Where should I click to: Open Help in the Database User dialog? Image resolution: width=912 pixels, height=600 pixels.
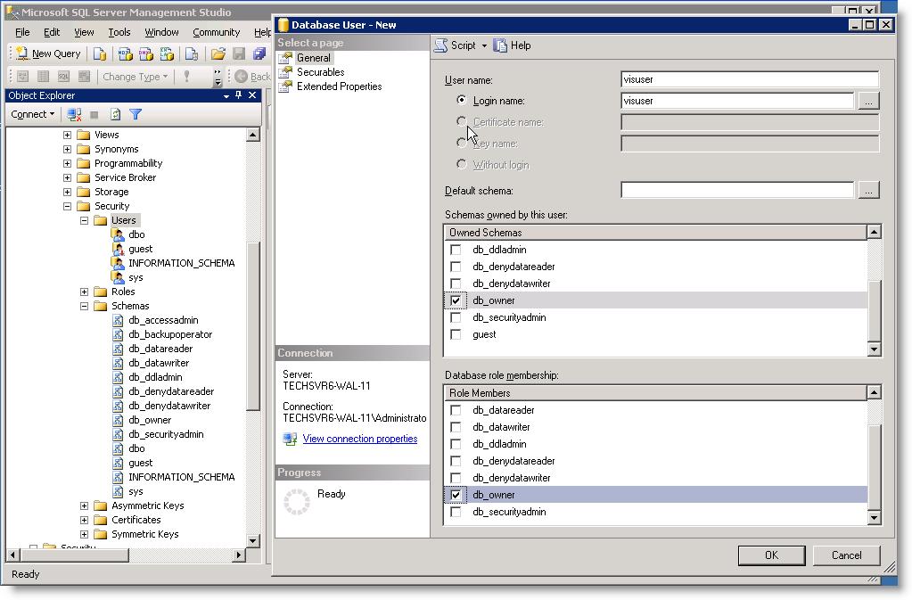(x=512, y=45)
